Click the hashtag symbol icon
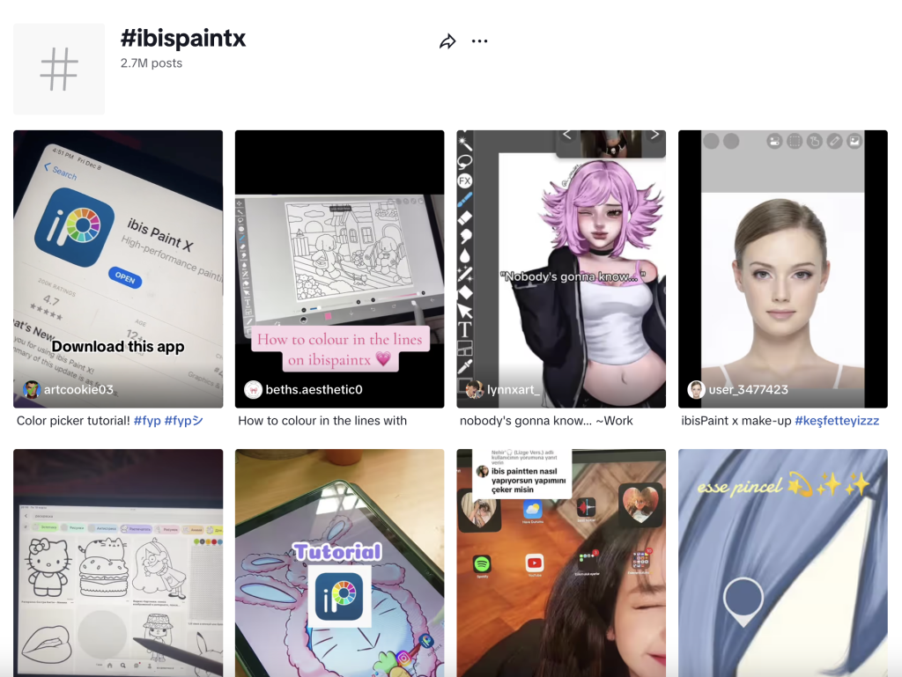Image resolution: width=902 pixels, height=677 pixels. click(59, 70)
